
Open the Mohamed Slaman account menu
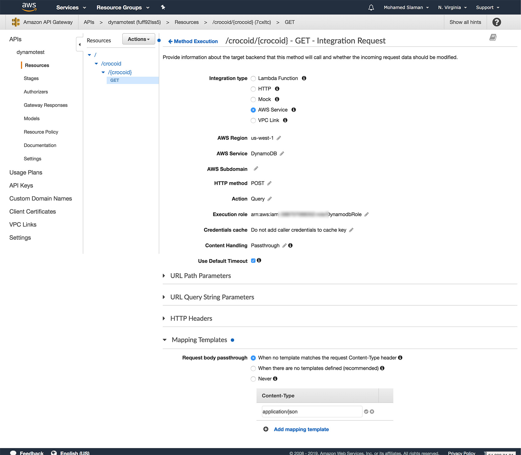[x=406, y=7]
